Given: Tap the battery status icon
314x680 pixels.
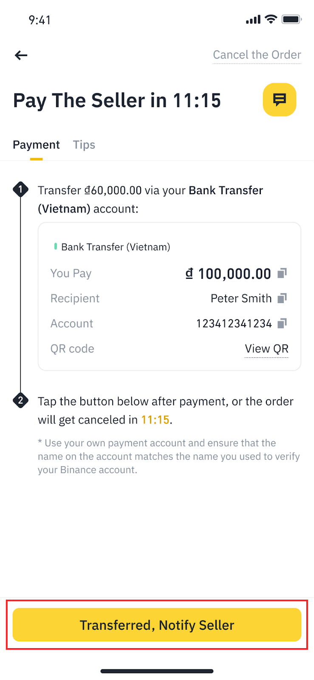Looking at the screenshot, I should tap(291, 20).
